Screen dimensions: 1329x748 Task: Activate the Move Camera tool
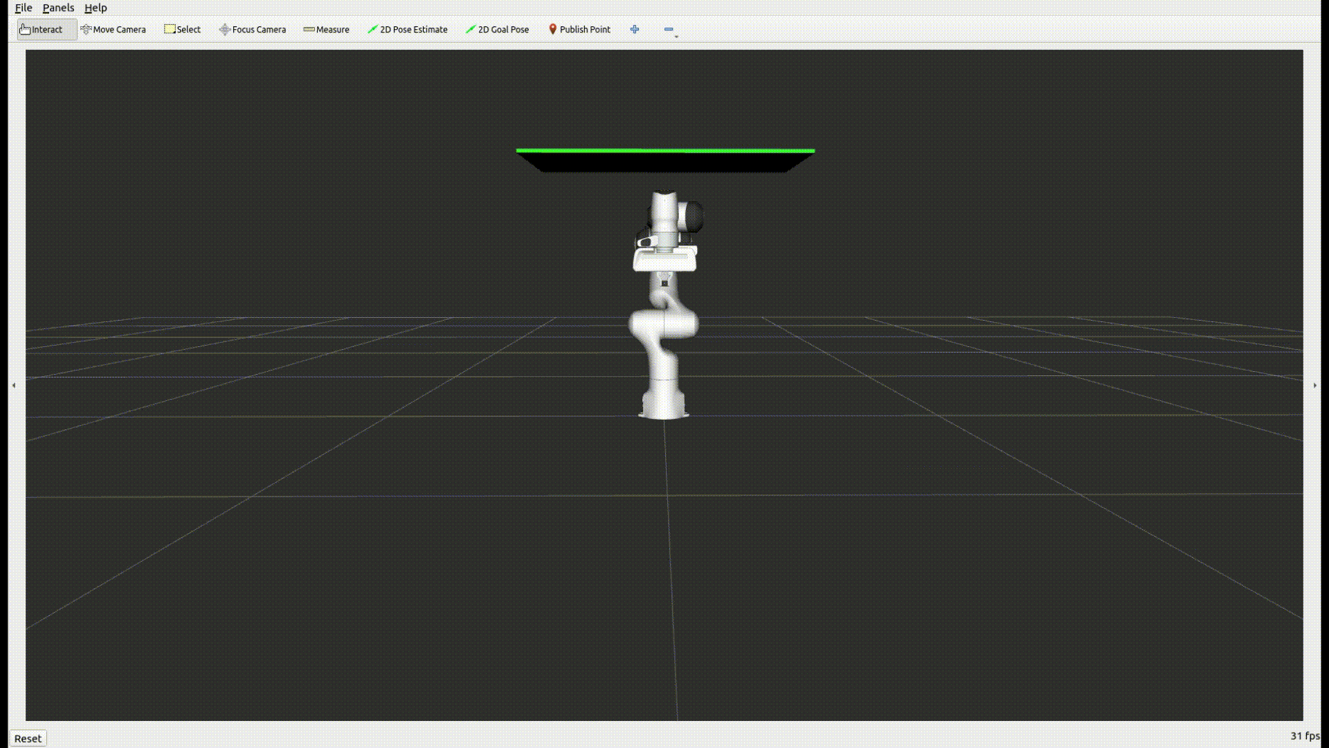click(114, 30)
